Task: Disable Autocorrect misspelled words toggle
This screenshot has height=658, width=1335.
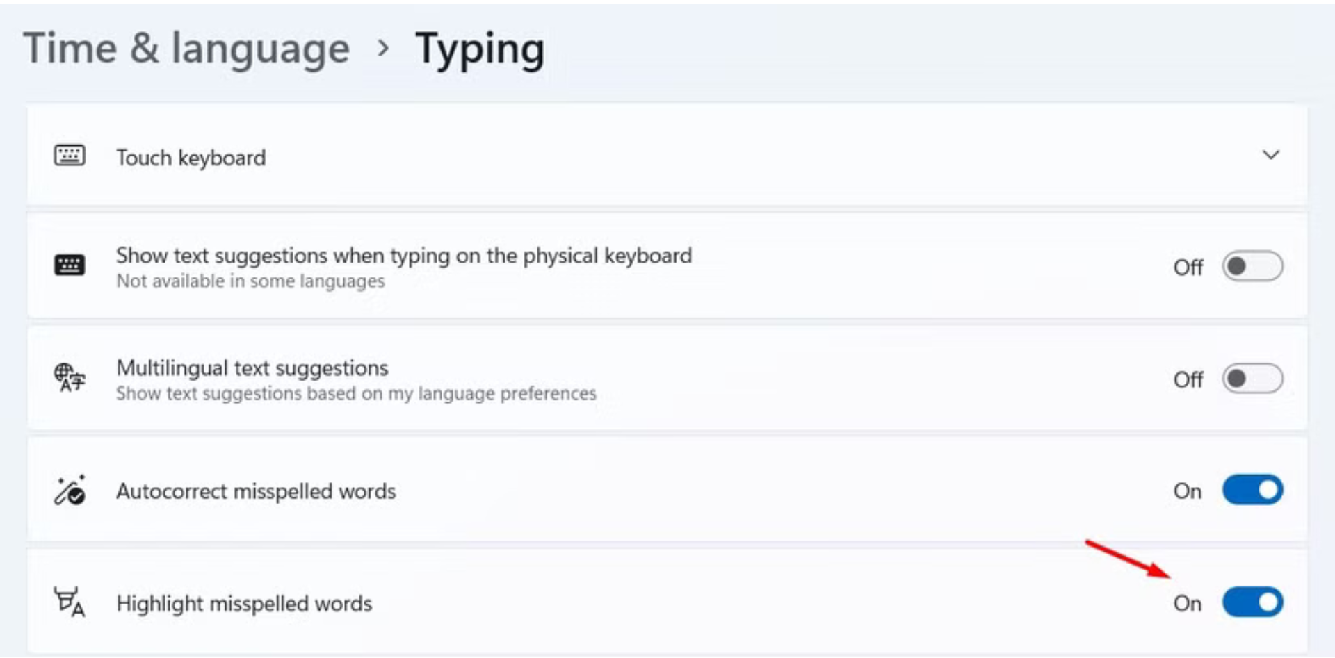Action: pyautogui.click(x=1252, y=491)
